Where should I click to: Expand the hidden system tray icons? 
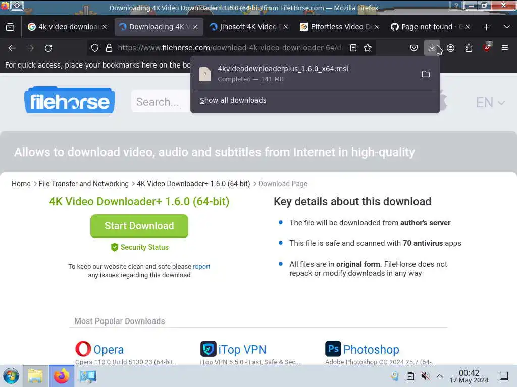click(440, 376)
